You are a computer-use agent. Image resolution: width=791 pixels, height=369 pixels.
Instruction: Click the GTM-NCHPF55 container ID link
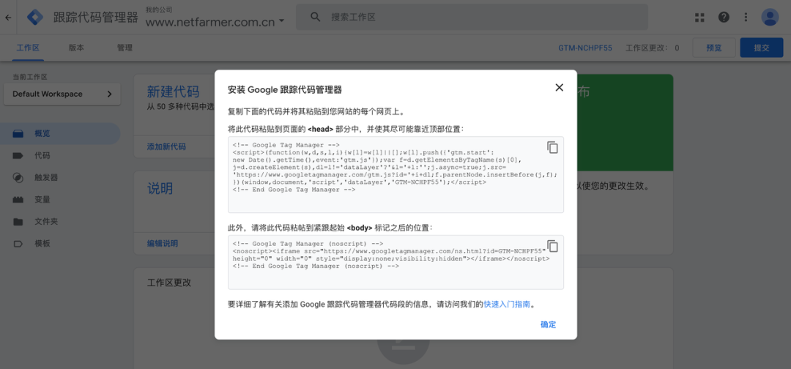tap(585, 48)
